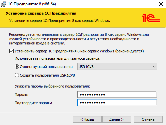
Task: Click the Использовать пользователя для запуска сервиса label
Action: point(57,58)
